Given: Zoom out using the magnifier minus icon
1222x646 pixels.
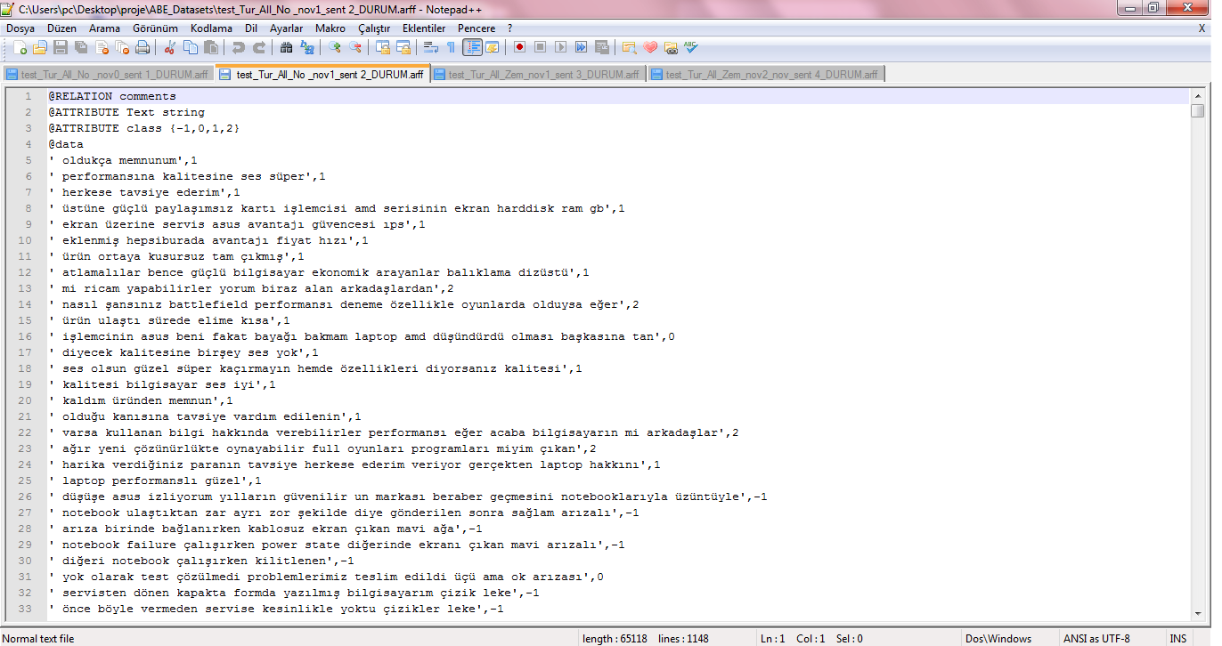Looking at the screenshot, I should (354, 47).
